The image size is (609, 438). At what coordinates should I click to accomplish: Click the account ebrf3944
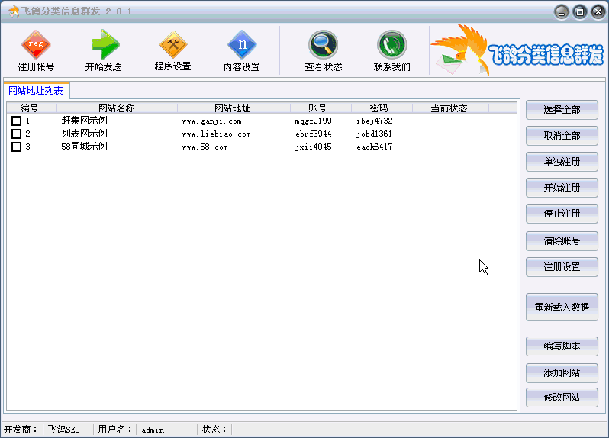[313, 134]
